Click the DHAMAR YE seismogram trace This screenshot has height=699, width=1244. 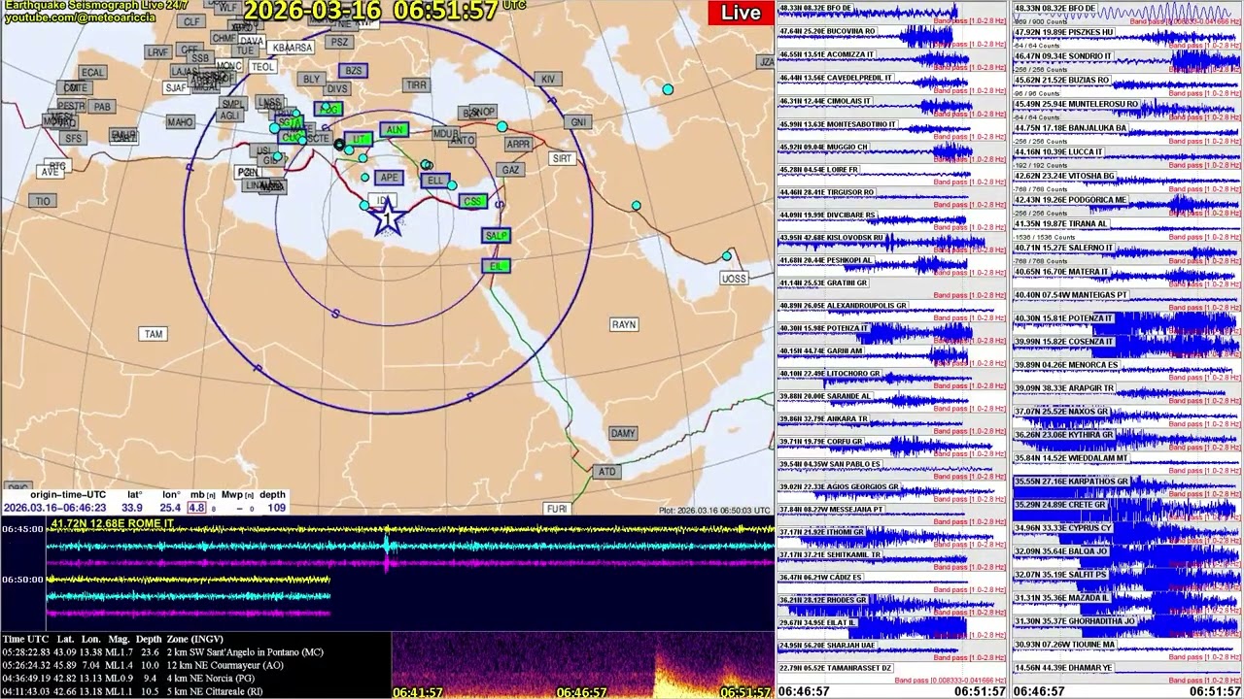(x=1127, y=672)
